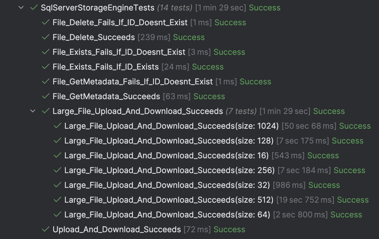Collapse the SqlServerStorageEngineTests test suite
The width and height of the screenshot is (379, 239).
pyautogui.click(x=21, y=7)
